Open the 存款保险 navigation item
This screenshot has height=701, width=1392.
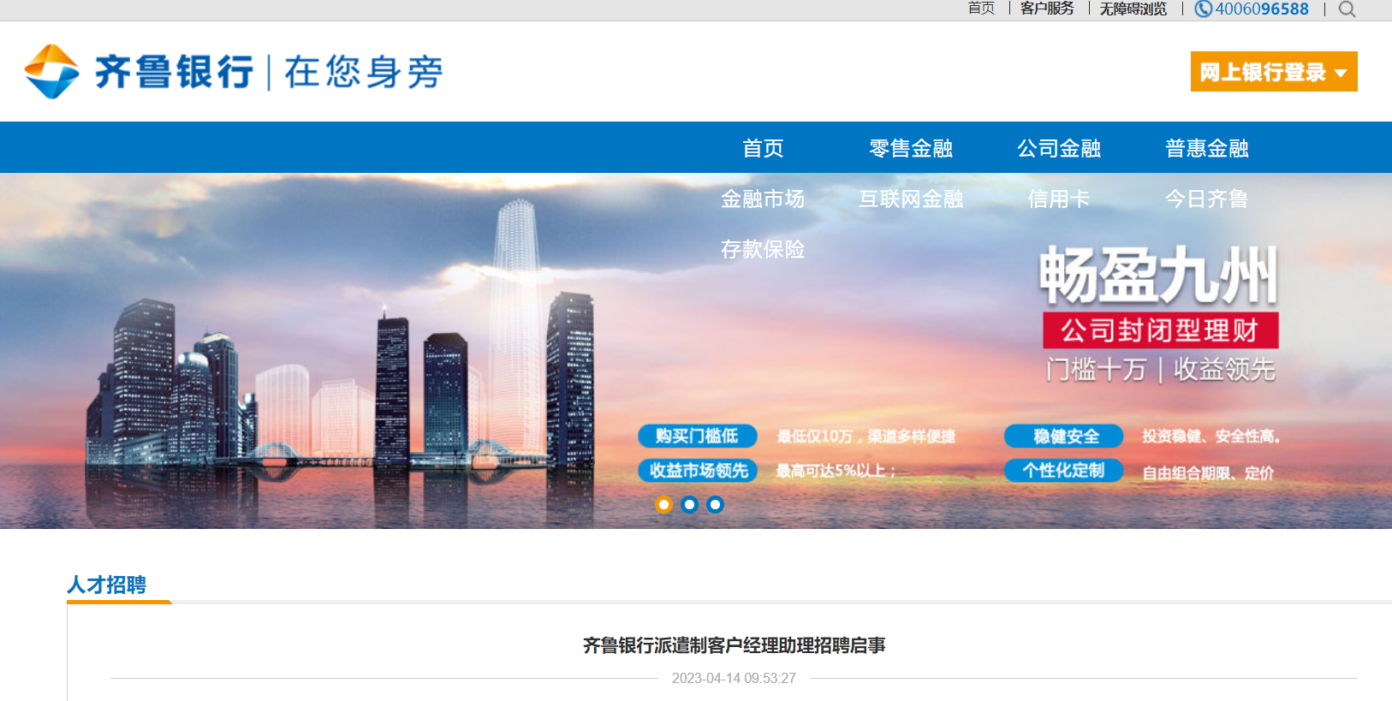(x=763, y=249)
